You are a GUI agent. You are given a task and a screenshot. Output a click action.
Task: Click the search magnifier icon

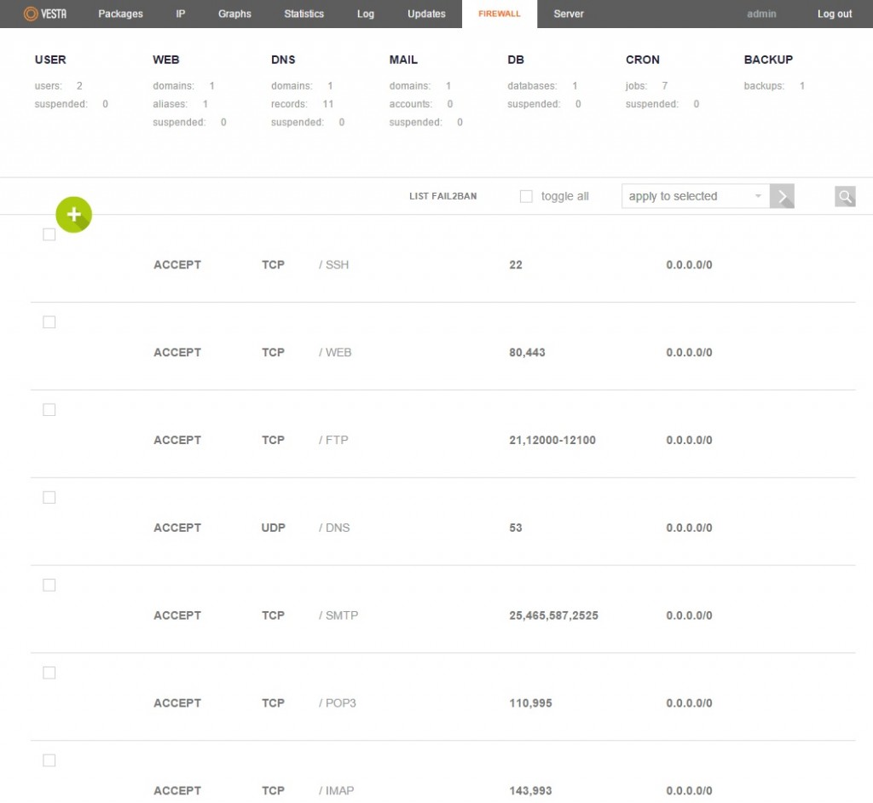pos(844,196)
